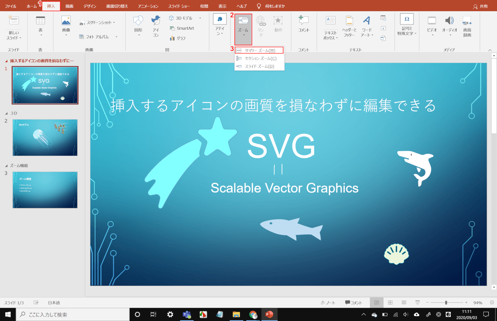The height and width of the screenshot is (321, 497).
Task: Click the 94% zoom level
Action: pos(478,303)
